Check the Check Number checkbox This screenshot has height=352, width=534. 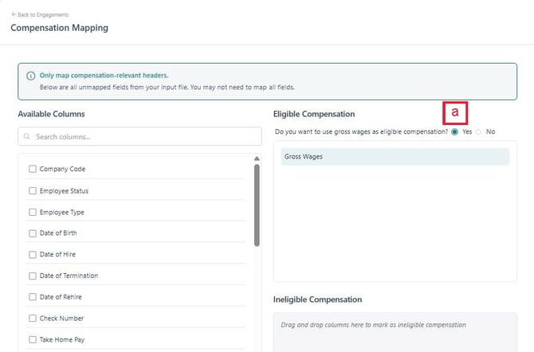(32, 319)
